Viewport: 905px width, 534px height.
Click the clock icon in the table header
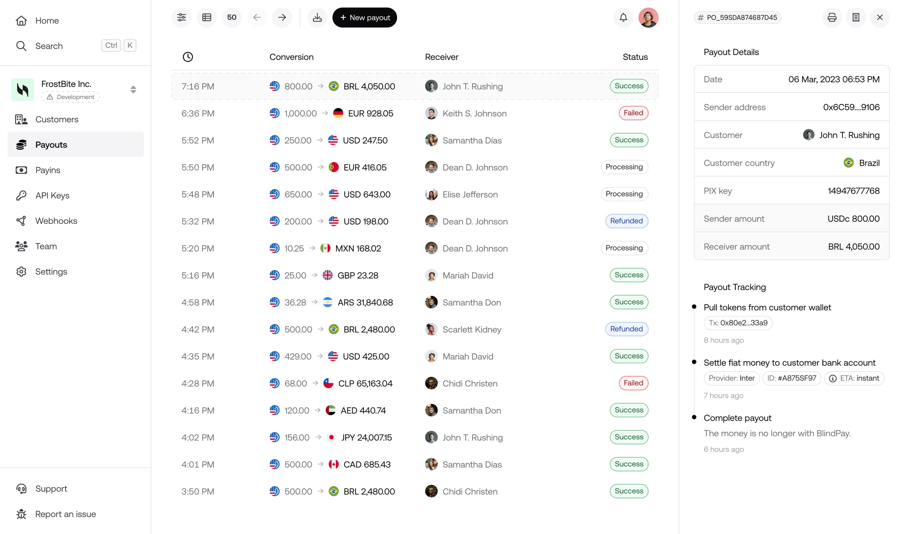click(188, 57)
